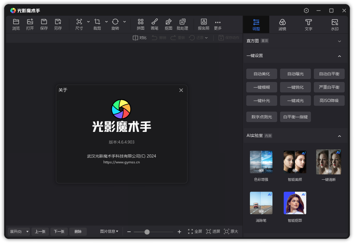Open the 更多 more tools menu

(x=218, y=25)
